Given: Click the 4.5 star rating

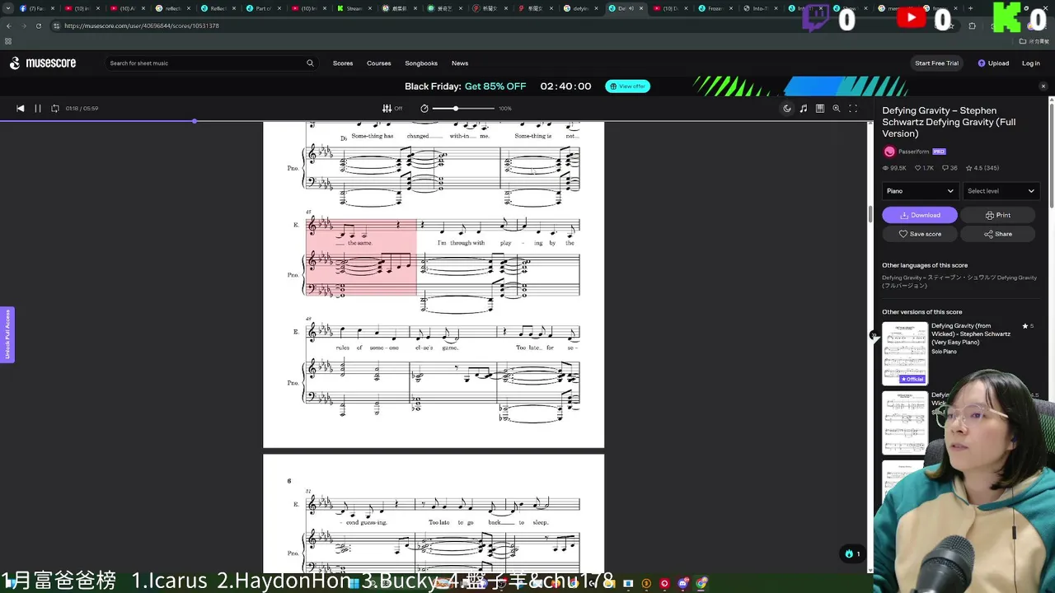Looking at the screenshot, I should tap(981, 168).
